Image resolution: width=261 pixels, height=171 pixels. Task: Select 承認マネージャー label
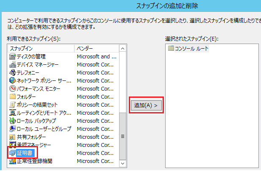point(34,145)
